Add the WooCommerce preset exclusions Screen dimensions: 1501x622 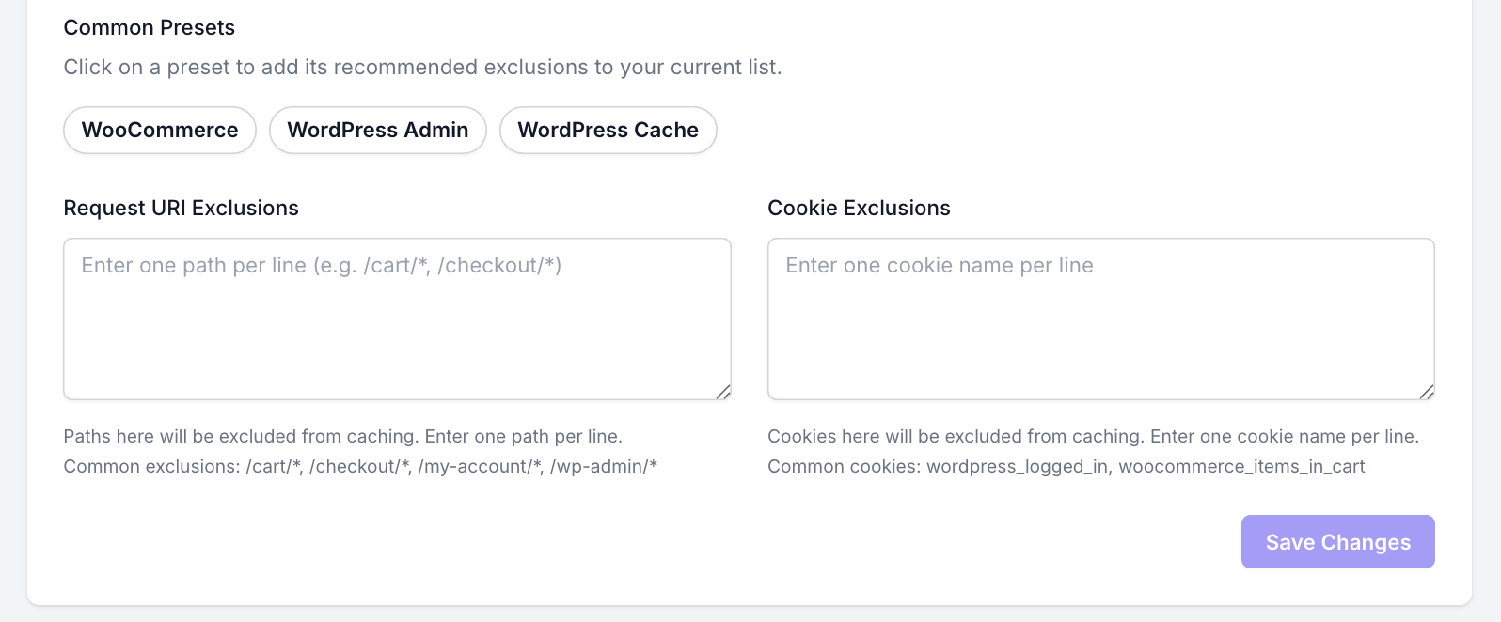point(160,130)
